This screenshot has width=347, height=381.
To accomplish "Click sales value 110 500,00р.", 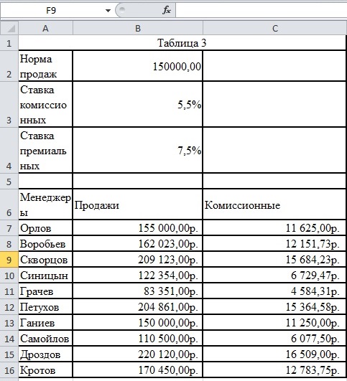I will (137, 339).
